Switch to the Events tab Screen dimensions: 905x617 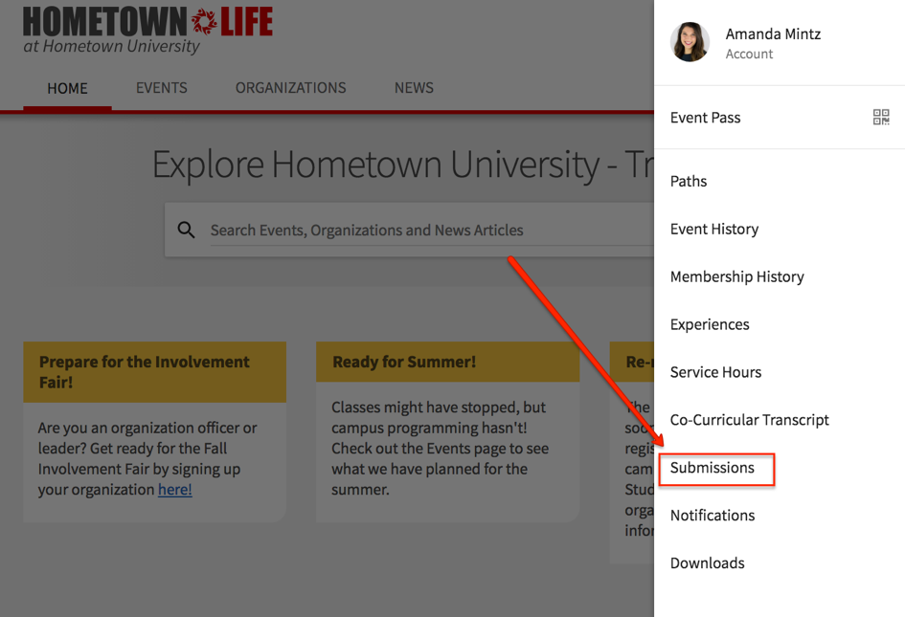(162, 88)
